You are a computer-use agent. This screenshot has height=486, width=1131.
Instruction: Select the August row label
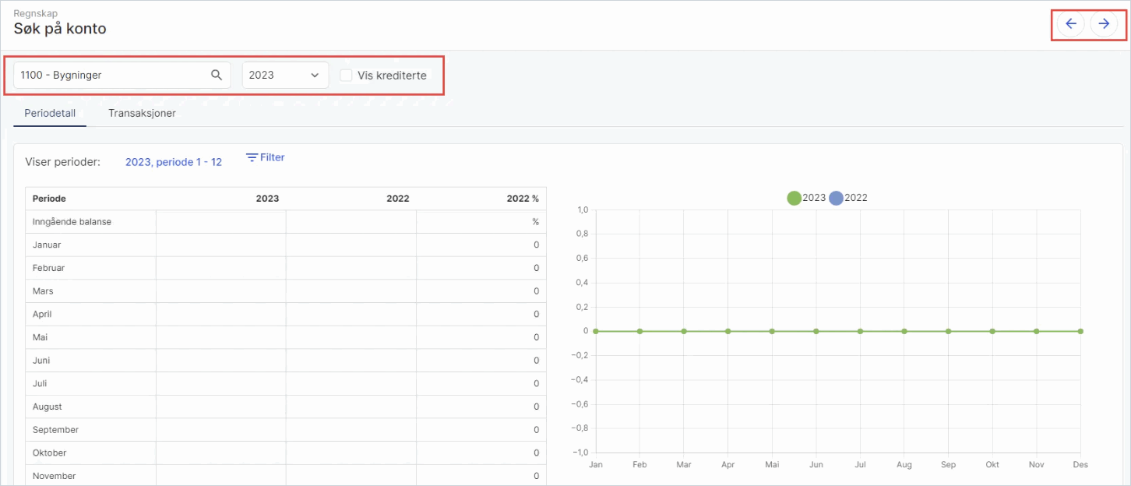(x=47, y=407)
